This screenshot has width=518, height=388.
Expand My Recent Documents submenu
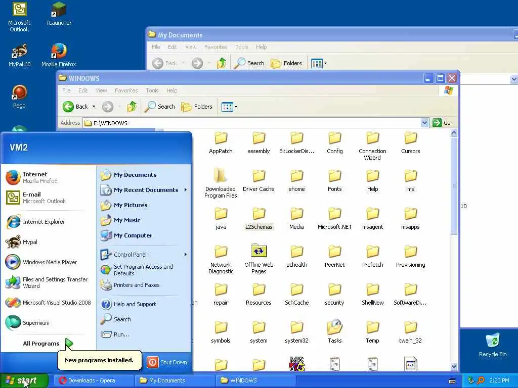point(144,190)
